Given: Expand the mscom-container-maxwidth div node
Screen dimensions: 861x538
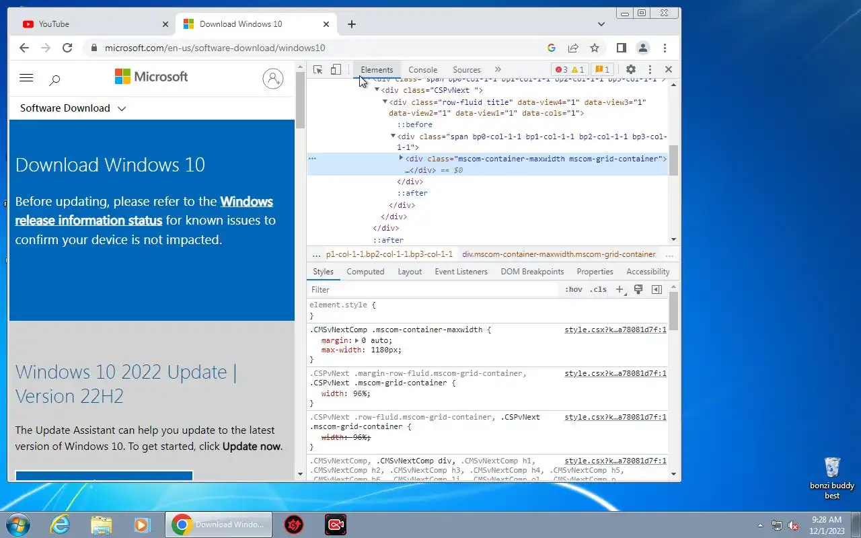Looking at the screenshot, I should coord(401,159).
